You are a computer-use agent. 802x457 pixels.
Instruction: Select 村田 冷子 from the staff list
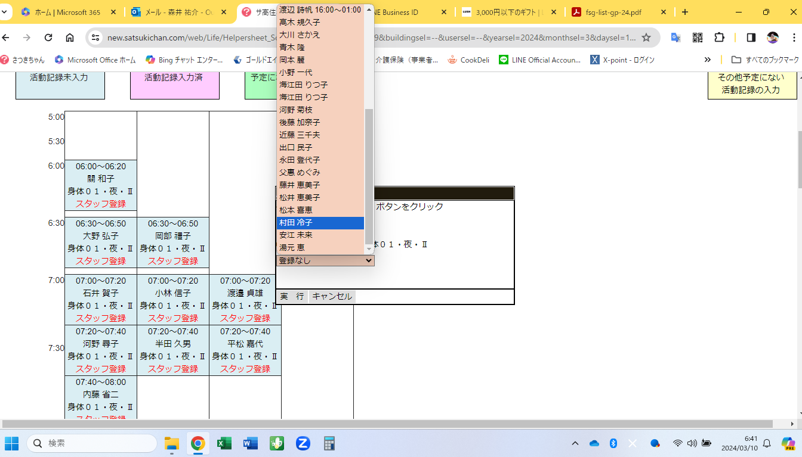320,222
